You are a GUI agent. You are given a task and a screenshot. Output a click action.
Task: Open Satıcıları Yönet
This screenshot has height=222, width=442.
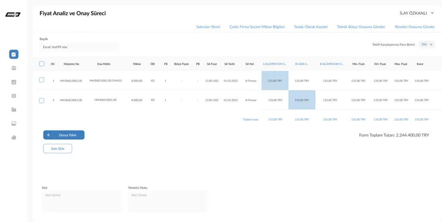(x=208, y=27)
